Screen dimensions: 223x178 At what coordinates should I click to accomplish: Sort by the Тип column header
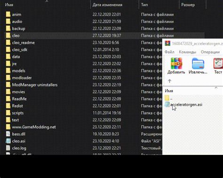(144, 5)
